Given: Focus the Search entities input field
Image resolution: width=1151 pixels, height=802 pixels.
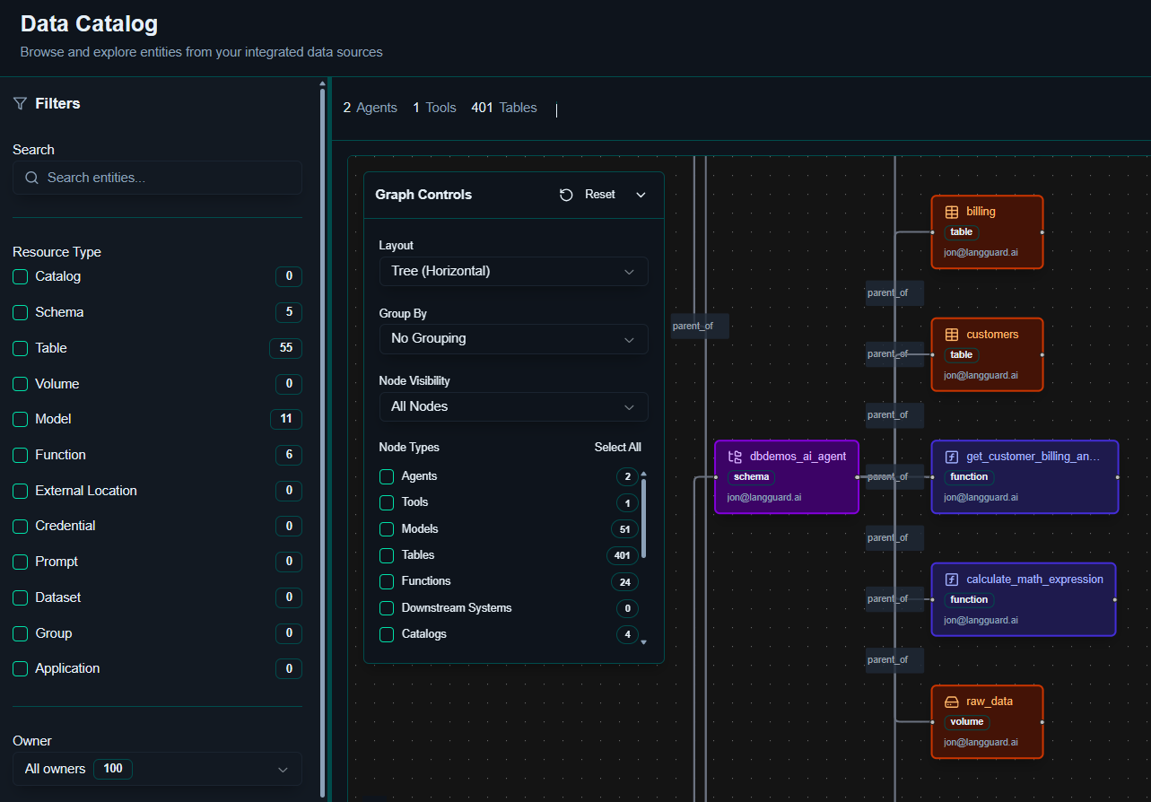Looking at the screenshot, I should point(157,178).
